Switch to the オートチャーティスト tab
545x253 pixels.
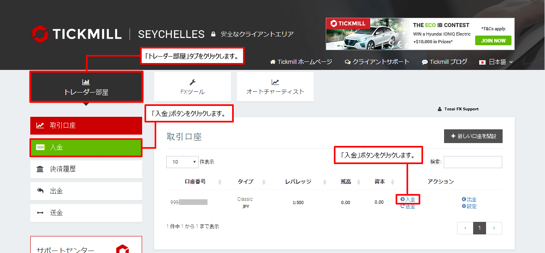click(275, 87)
